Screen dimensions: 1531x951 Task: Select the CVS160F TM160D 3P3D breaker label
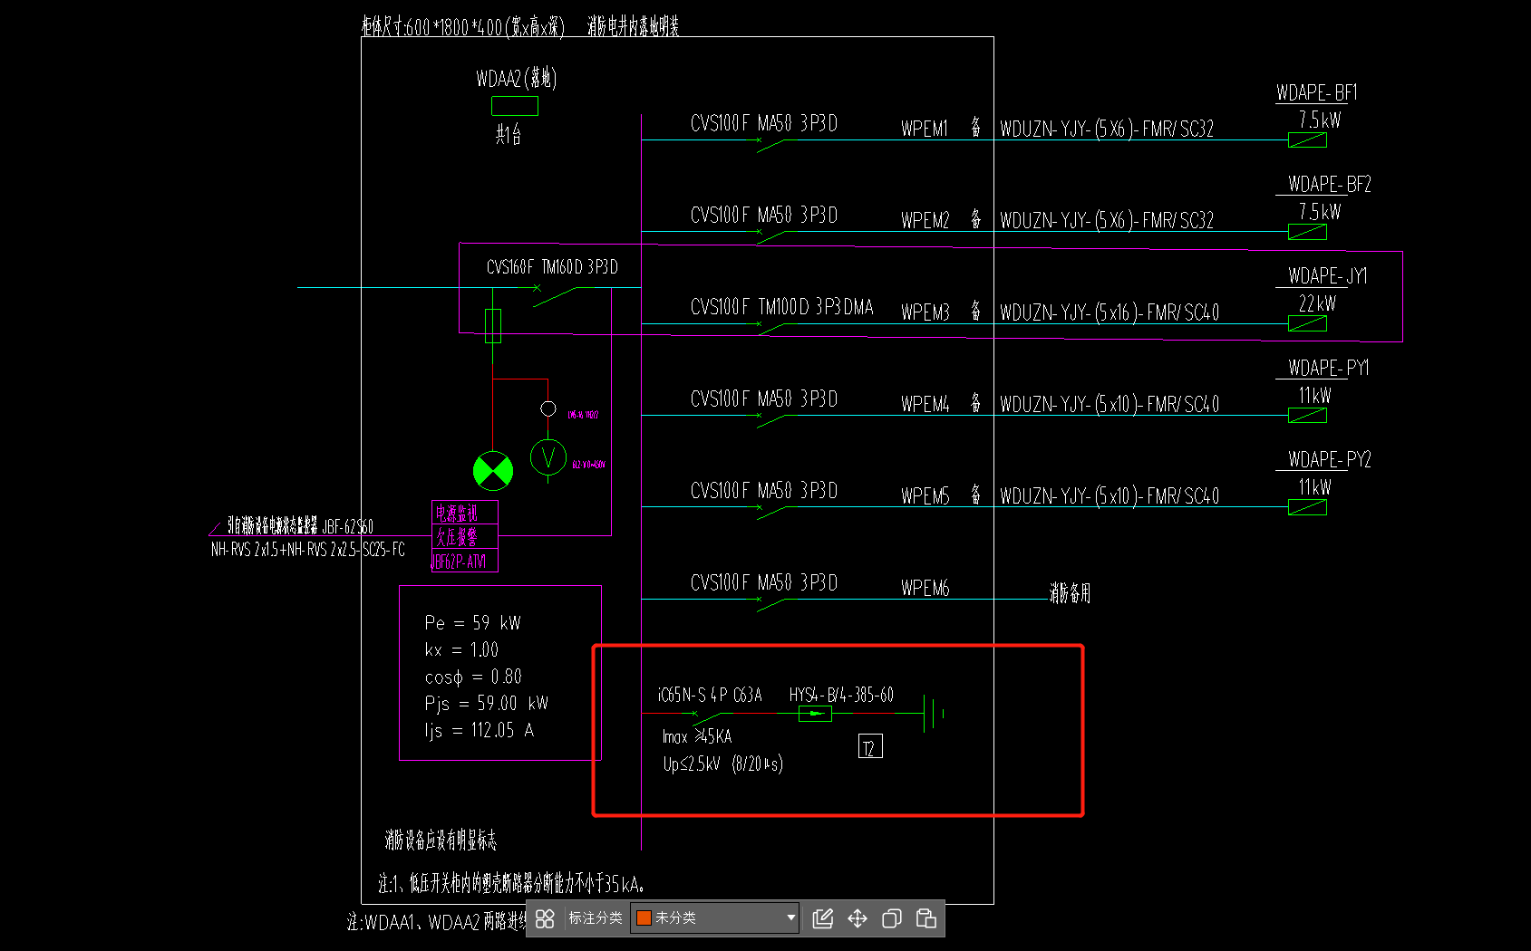552,267
